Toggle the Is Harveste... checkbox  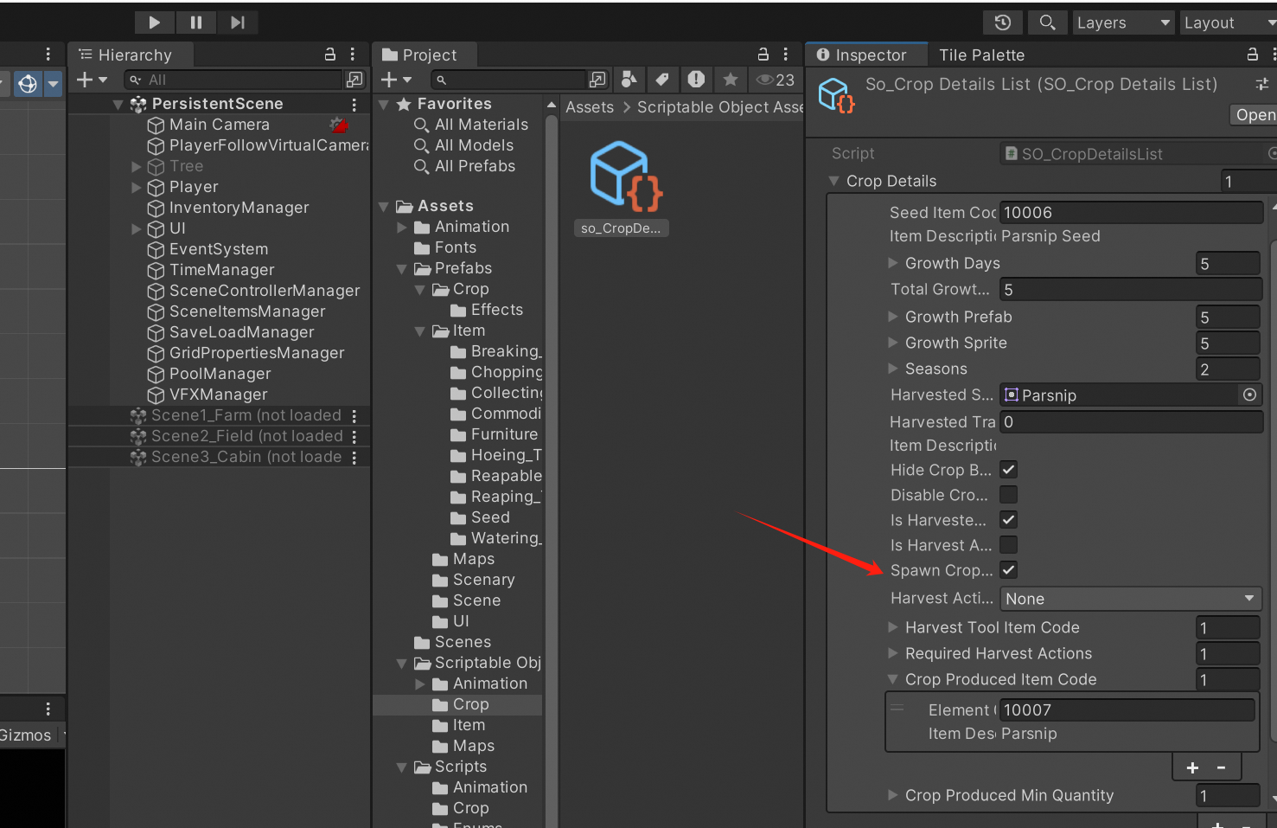coord(1008,520)
